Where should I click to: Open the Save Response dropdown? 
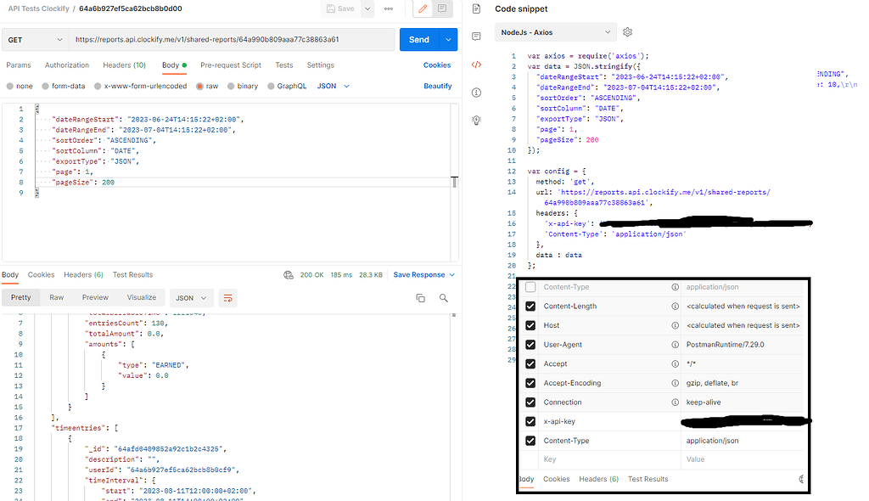423,274
